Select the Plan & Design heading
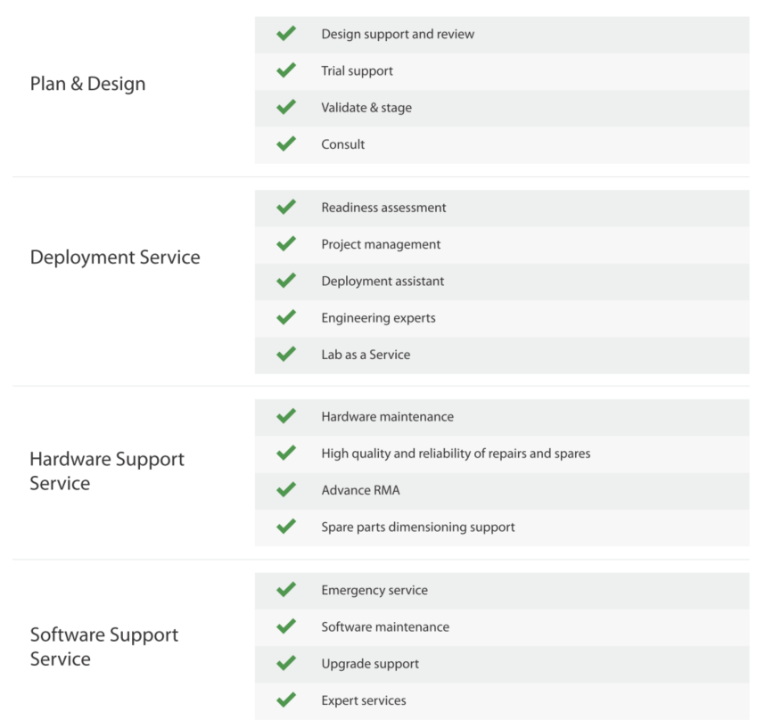 click(88, 84)
